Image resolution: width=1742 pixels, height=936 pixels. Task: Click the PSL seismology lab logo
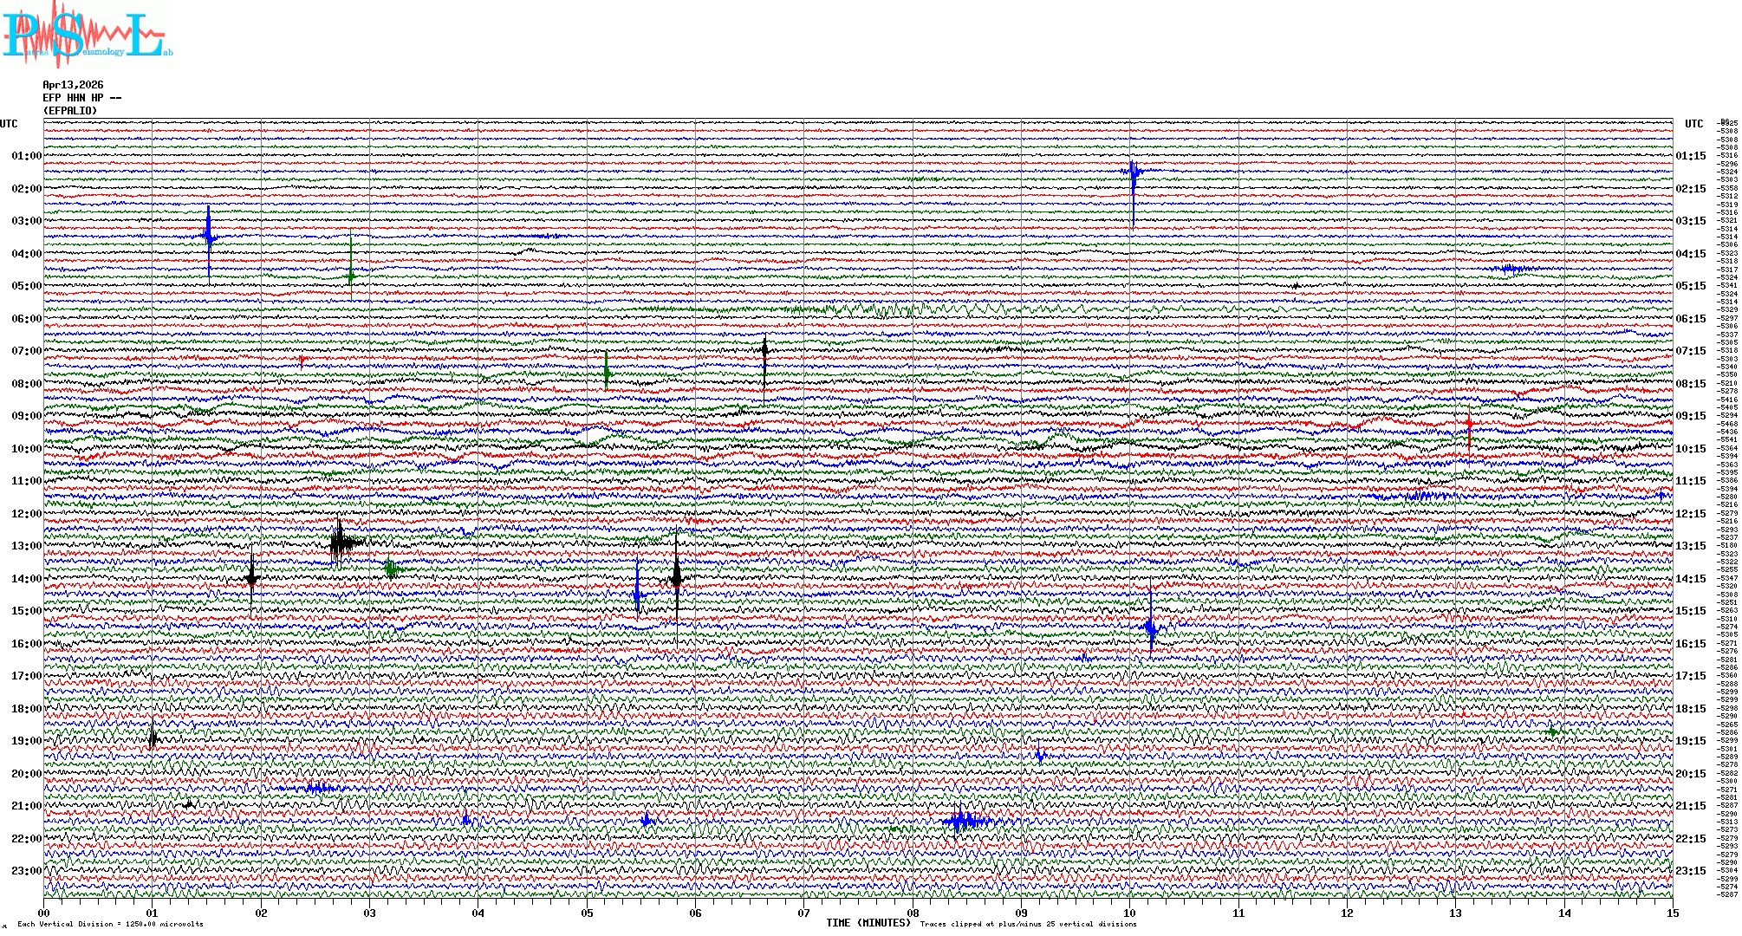tap(87, 35)
